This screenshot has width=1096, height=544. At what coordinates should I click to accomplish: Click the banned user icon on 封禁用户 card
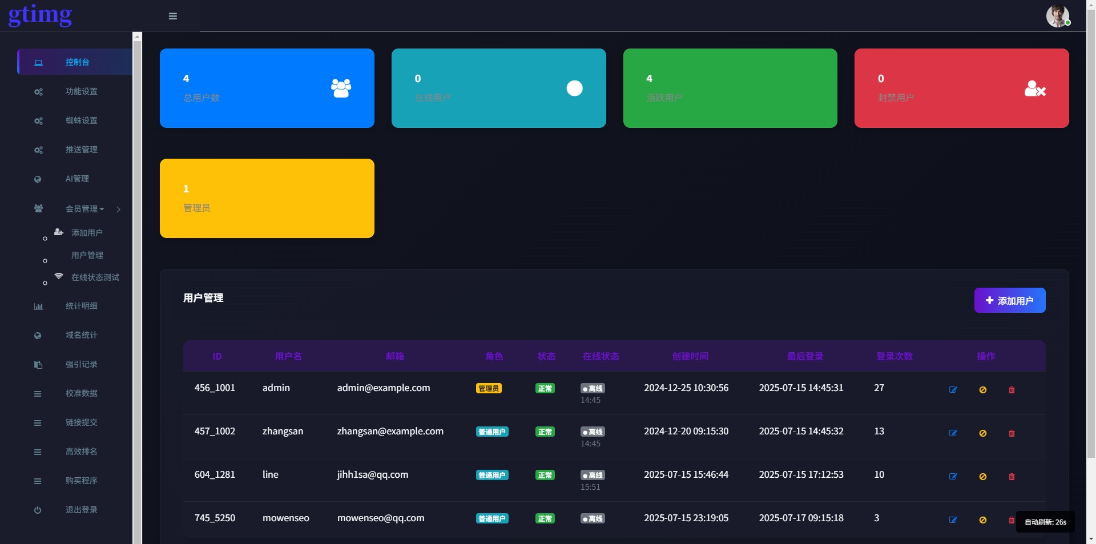[x=1035, y=88]
